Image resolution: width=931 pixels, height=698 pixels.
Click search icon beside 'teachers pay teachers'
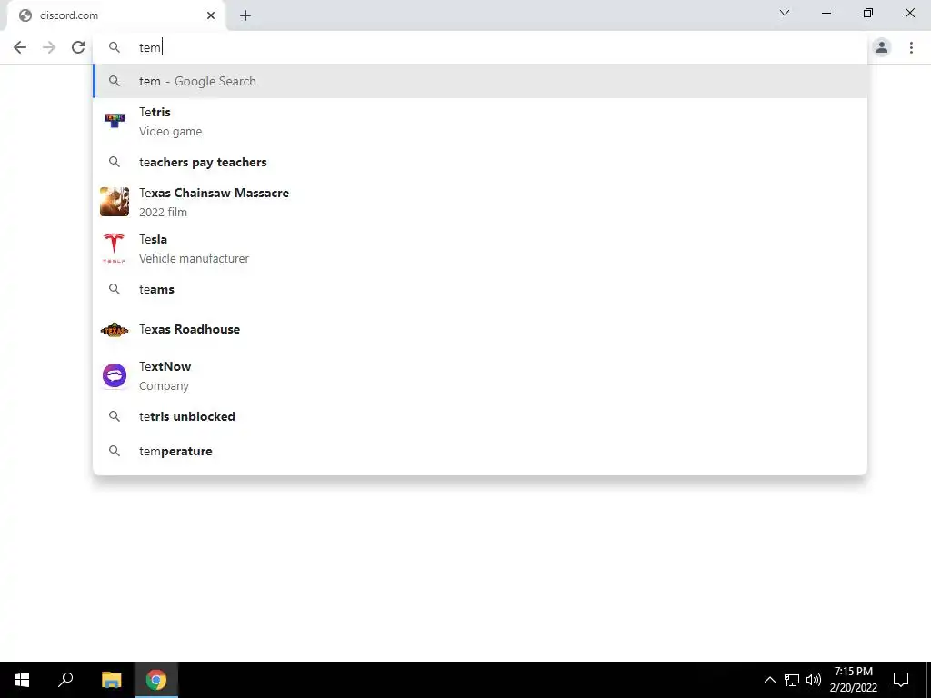pyautogui.click(x=115, y=162)
